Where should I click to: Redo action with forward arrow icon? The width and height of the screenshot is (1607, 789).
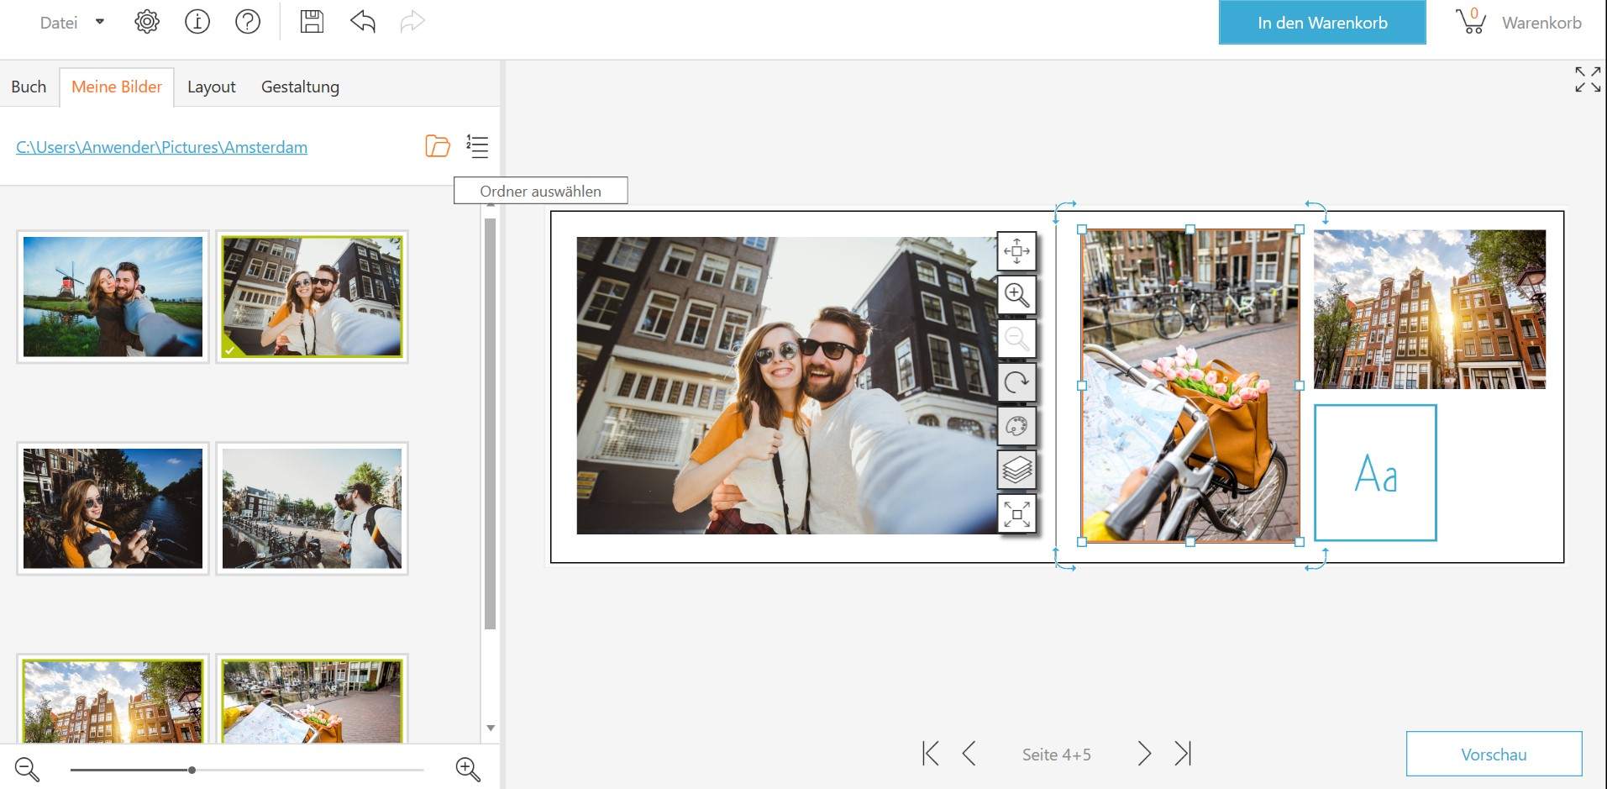point(412,22)
